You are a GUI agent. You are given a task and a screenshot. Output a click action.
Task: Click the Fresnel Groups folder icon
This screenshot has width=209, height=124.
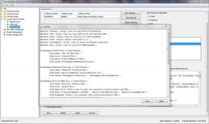[x=5, y=14]
